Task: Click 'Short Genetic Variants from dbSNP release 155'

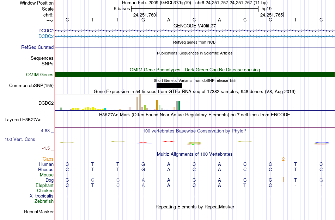Action: [x=195, y=80]
